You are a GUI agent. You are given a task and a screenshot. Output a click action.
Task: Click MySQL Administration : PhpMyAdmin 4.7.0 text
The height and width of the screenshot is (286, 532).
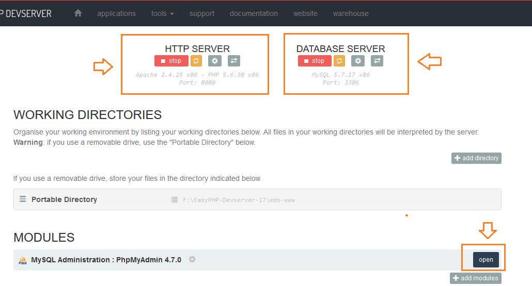point(106,260)
